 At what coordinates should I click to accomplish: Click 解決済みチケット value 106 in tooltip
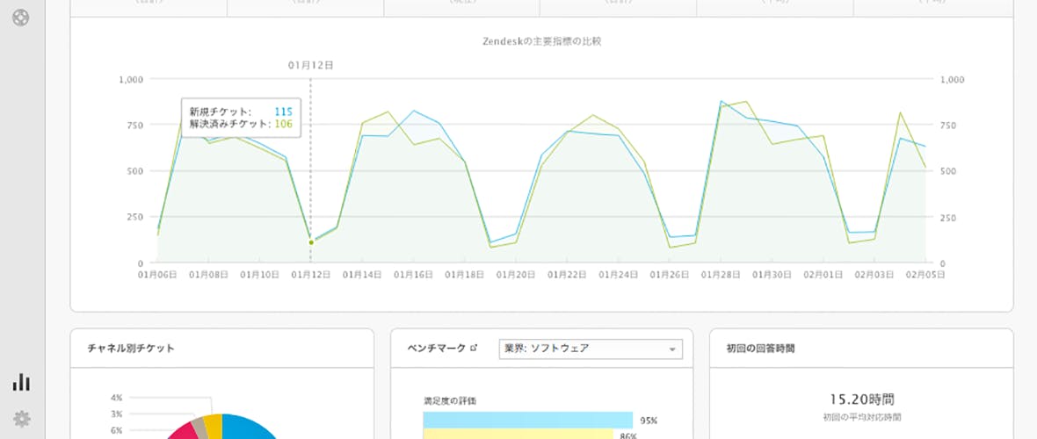pos(283,124)
